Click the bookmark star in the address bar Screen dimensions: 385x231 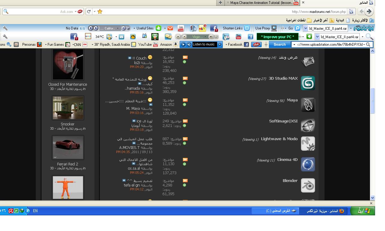point(100,11)
